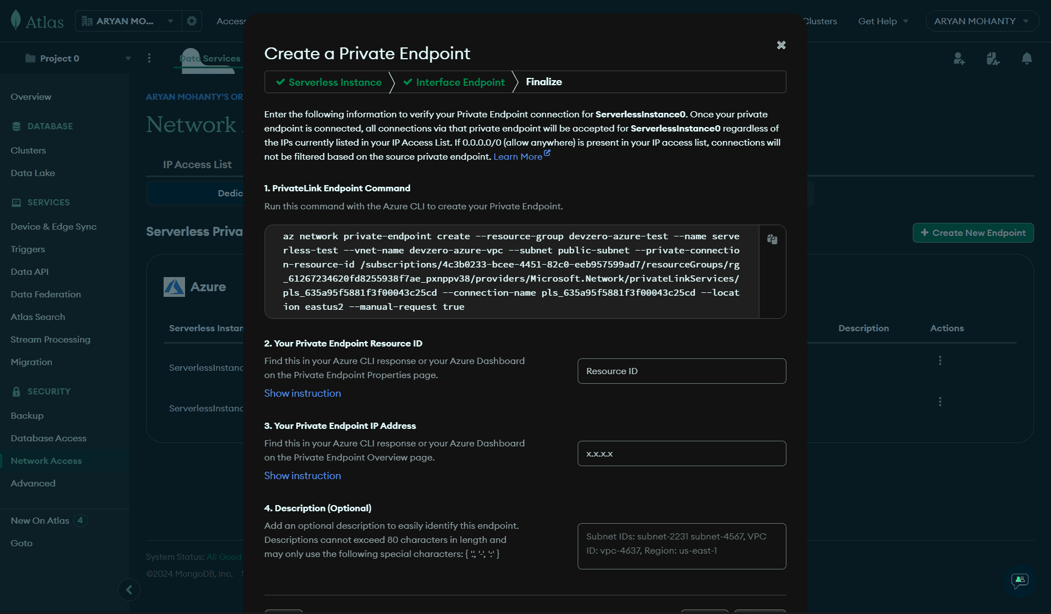Open the Learn More link
Screen dimensions: 1051x614
click(518, 156)
